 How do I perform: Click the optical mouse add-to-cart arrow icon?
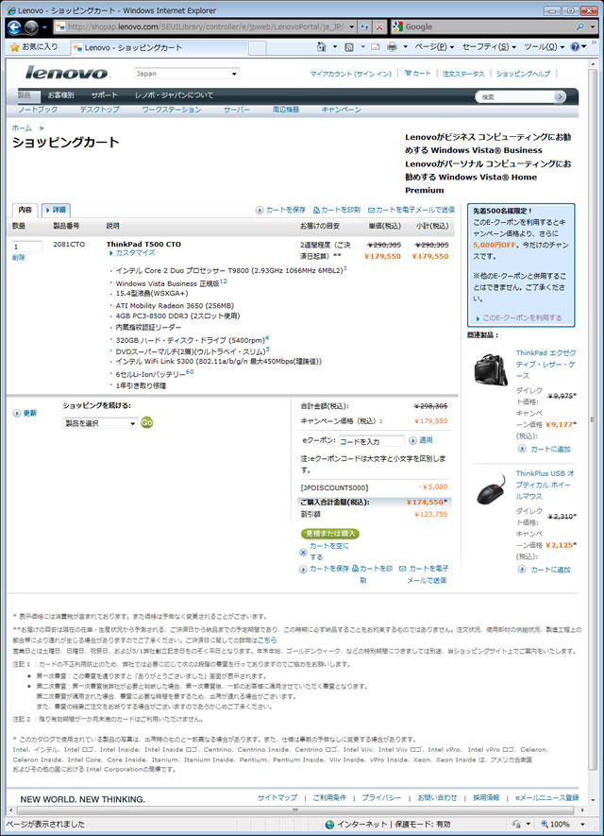(523, 570)
